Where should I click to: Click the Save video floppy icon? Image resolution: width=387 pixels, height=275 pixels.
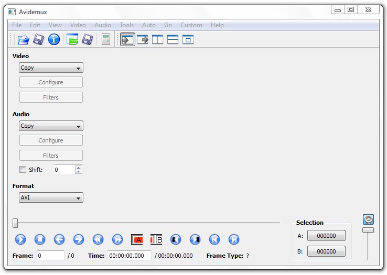(x=38, y=39)
